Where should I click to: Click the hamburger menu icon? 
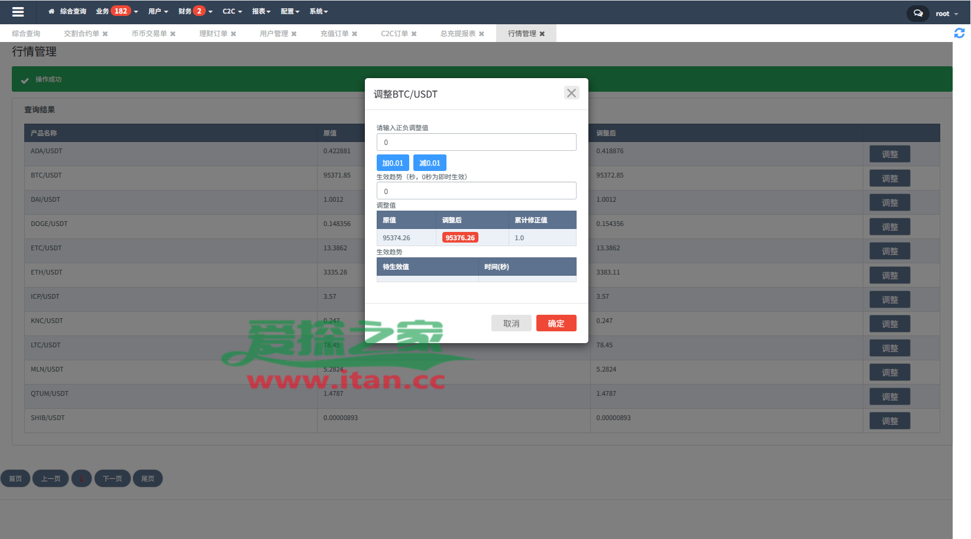tap(18, 12)
